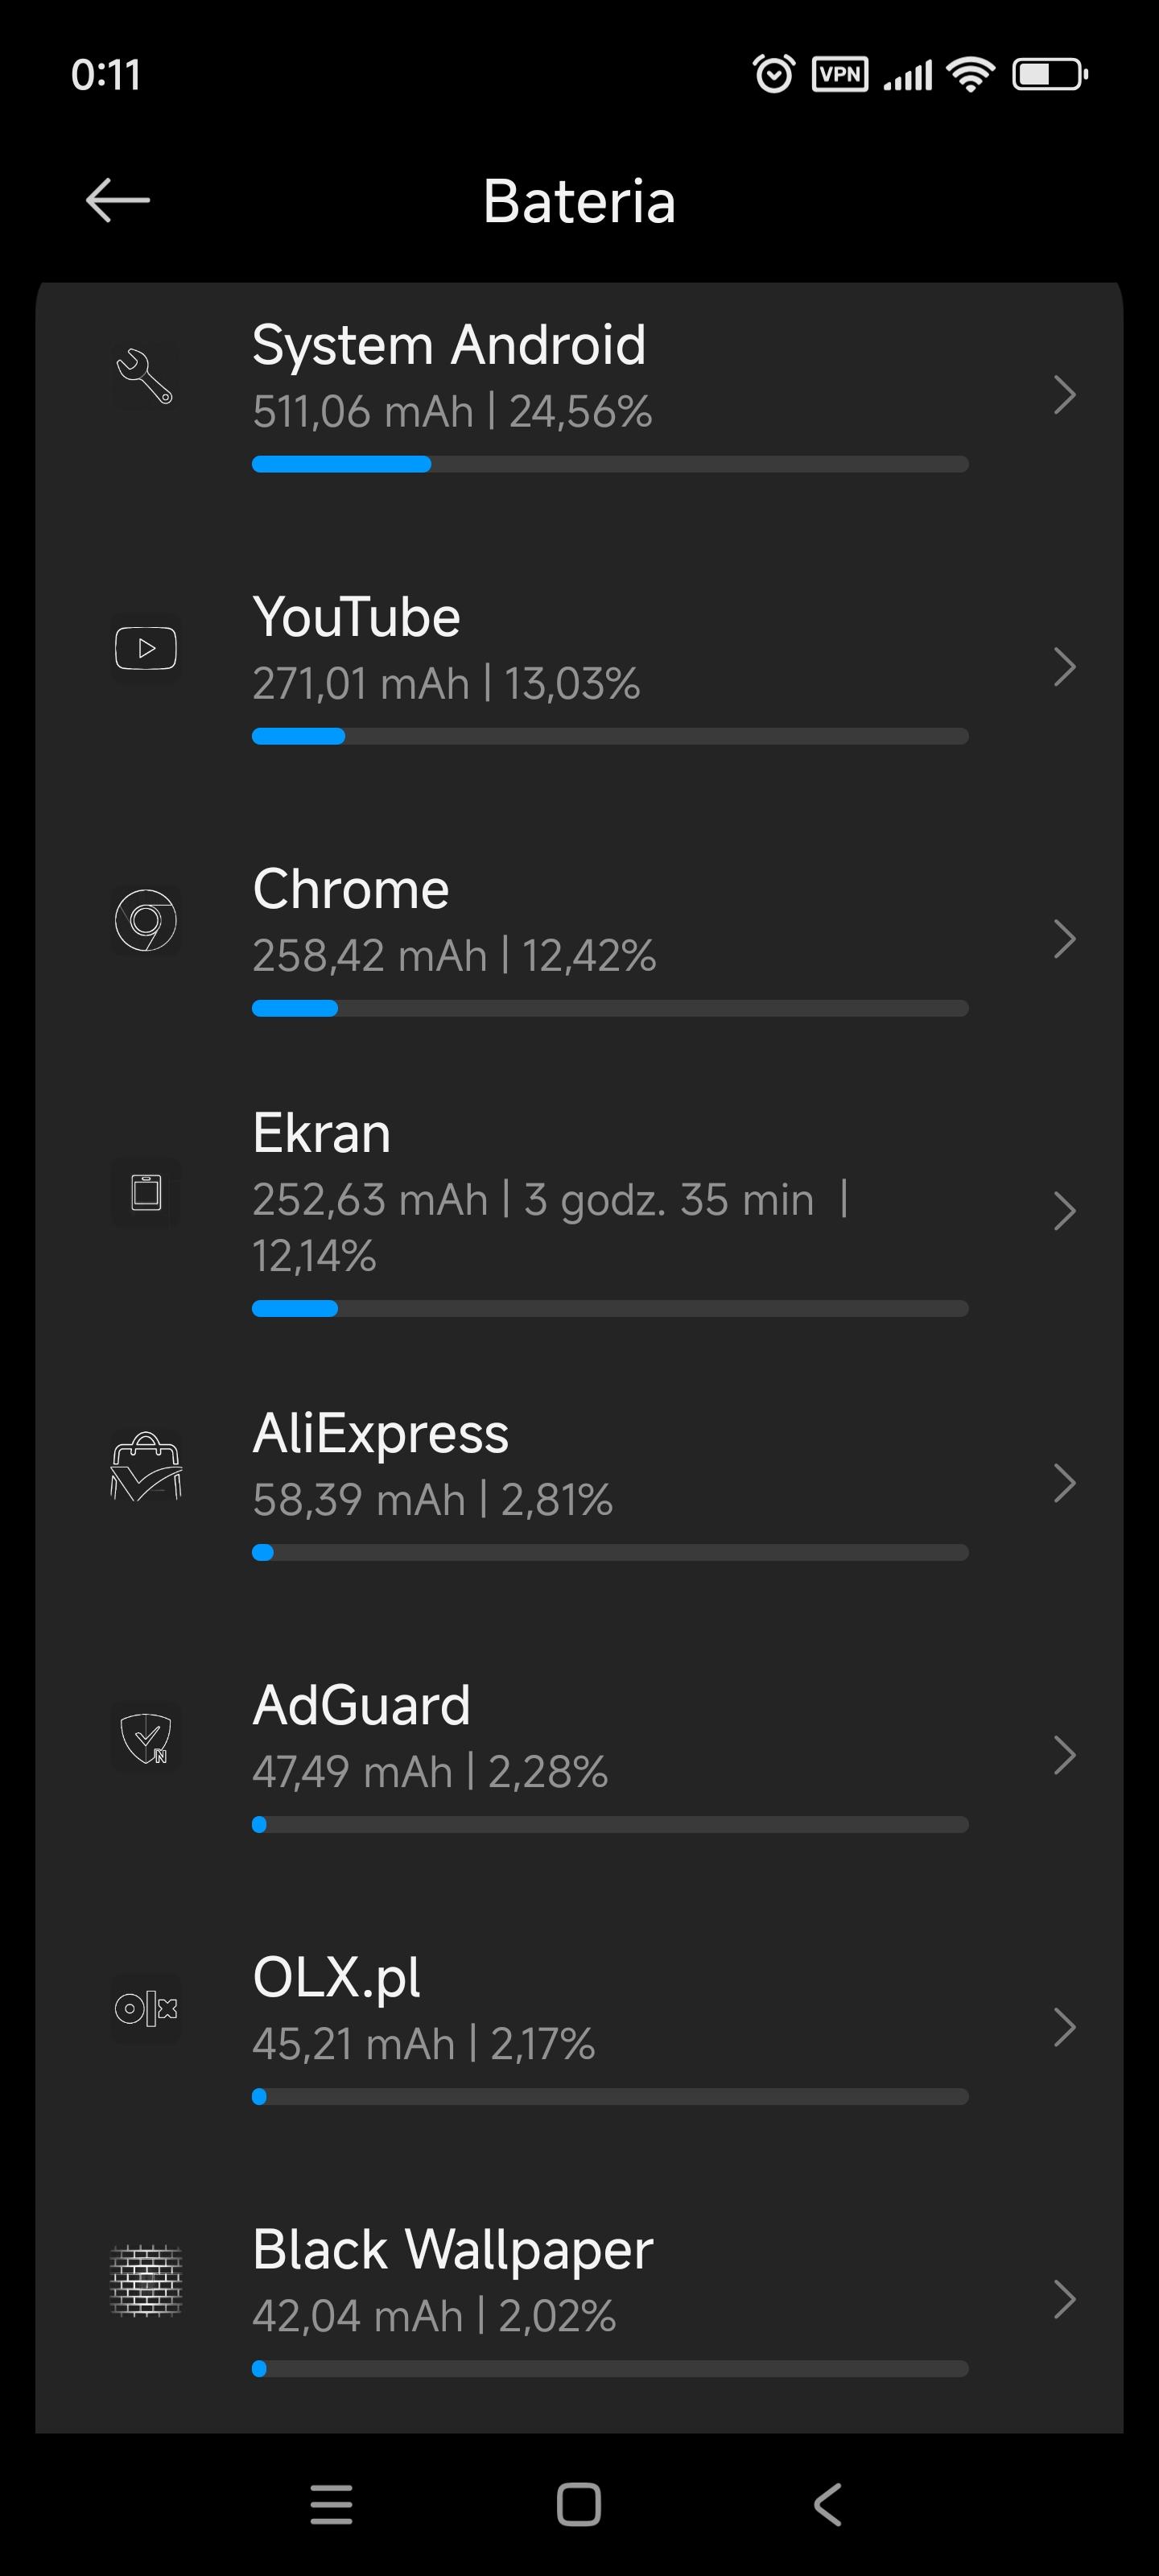
Task: Tap the OLX.pl app icon
Action: (x=146, y=2008)
